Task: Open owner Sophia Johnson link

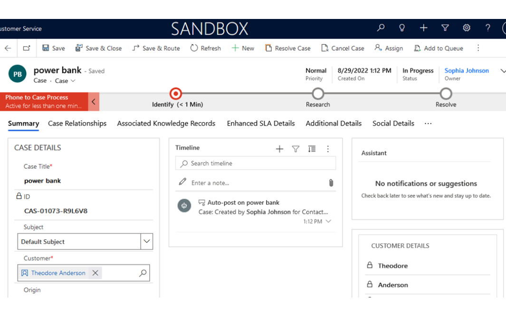Action: 467,71
